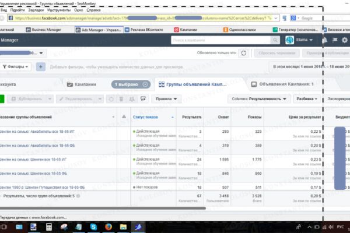Open Skype from the taskbar
350x233 pixels.
coord(93,227)
